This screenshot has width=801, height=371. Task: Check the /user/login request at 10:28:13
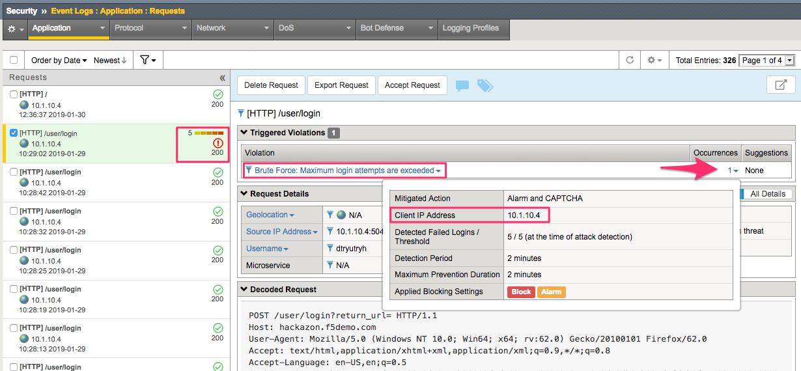[14, 329]
